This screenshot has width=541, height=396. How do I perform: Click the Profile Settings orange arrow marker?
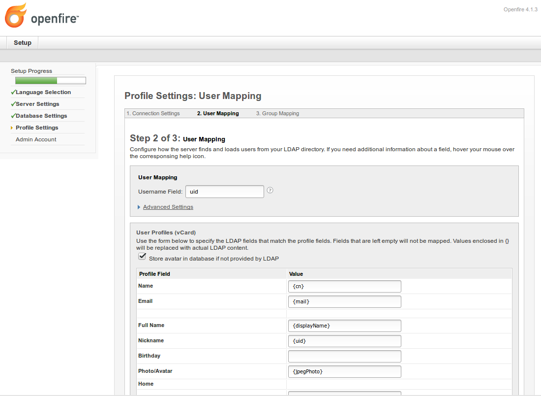click(12, 128)
